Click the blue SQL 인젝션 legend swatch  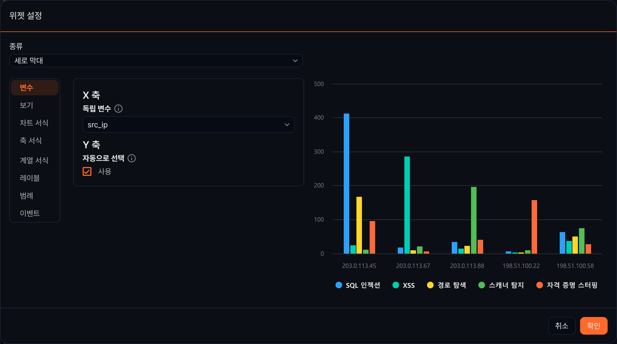tap(339, 285)
